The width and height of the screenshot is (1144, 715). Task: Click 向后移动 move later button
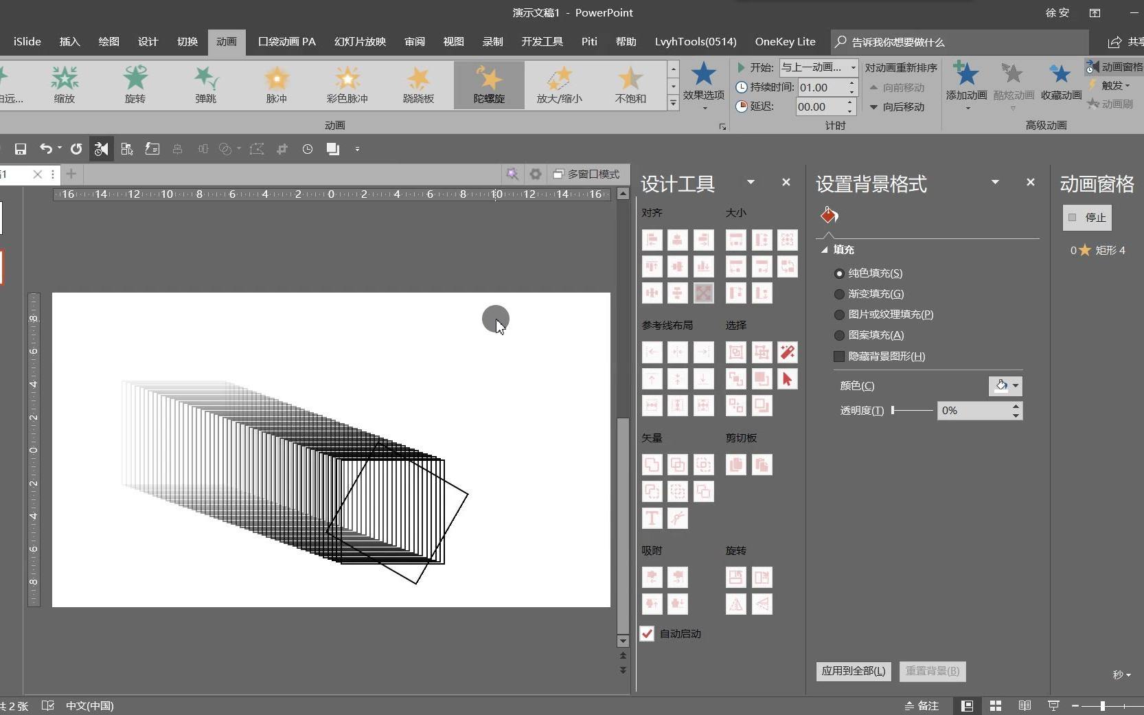point(897,106)
